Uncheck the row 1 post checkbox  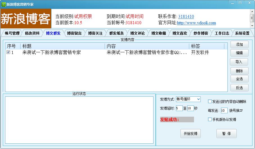coord(8,52)
